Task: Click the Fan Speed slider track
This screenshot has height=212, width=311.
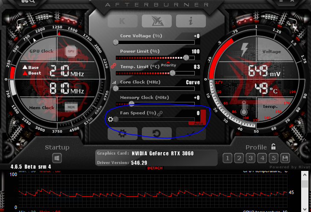Action: (155, 119)
